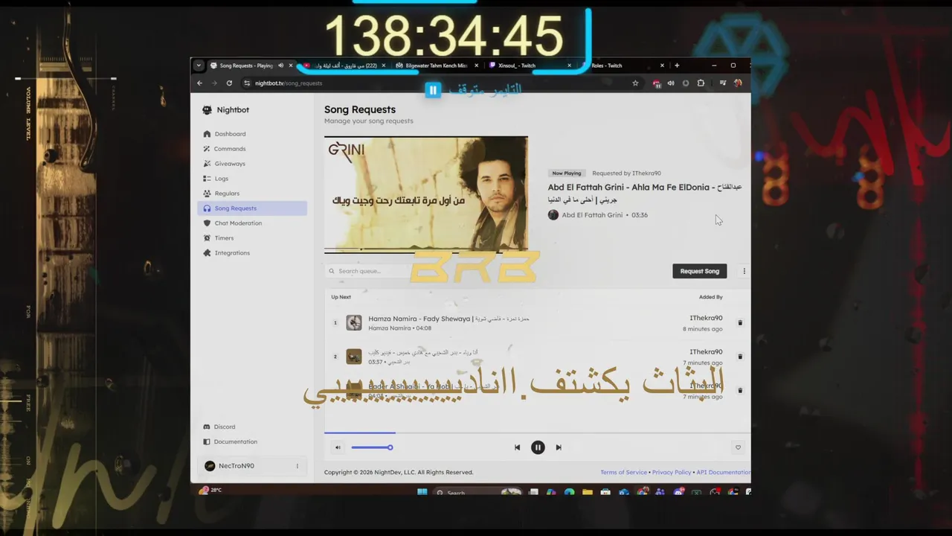Image resolution: width=952 pixels, height=536 pixels.
Task: Click the Request Song button
Action: pyautogui.click(x=699, y=271)
